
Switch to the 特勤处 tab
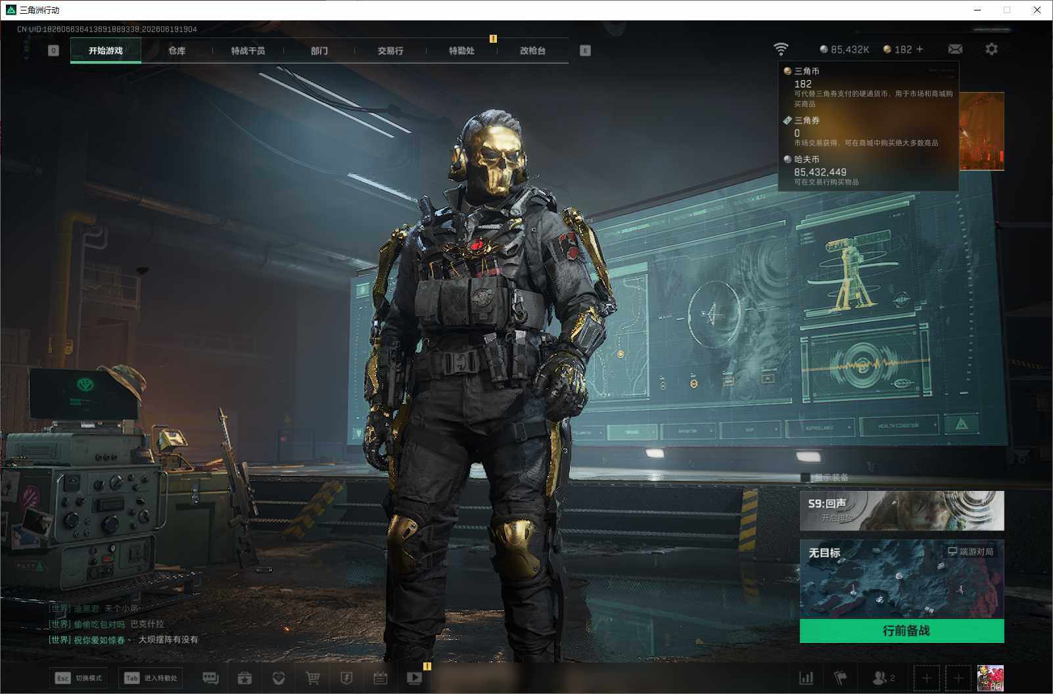click(461, 51)
